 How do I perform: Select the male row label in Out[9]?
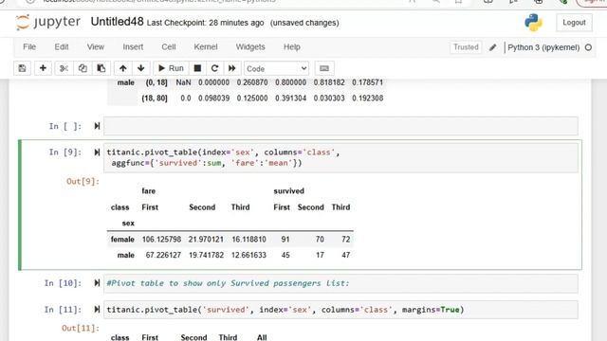coord(126,255)
